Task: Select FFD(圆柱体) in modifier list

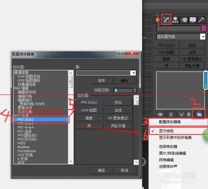Action: 27,135
